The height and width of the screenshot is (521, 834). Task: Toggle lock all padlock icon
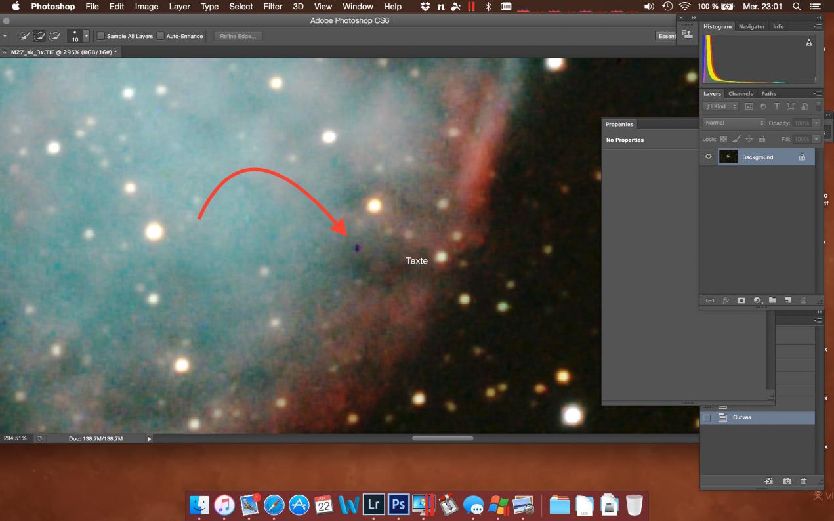762,139
